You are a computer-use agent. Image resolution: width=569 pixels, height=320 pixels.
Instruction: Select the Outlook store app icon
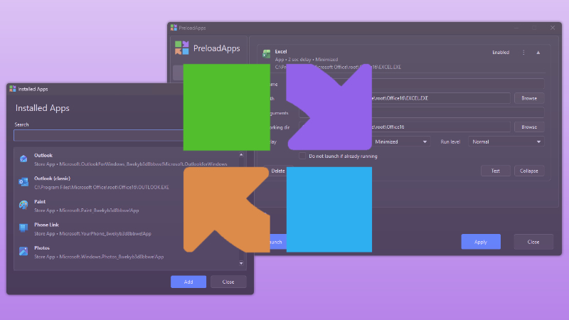click(x=23, y=159)
